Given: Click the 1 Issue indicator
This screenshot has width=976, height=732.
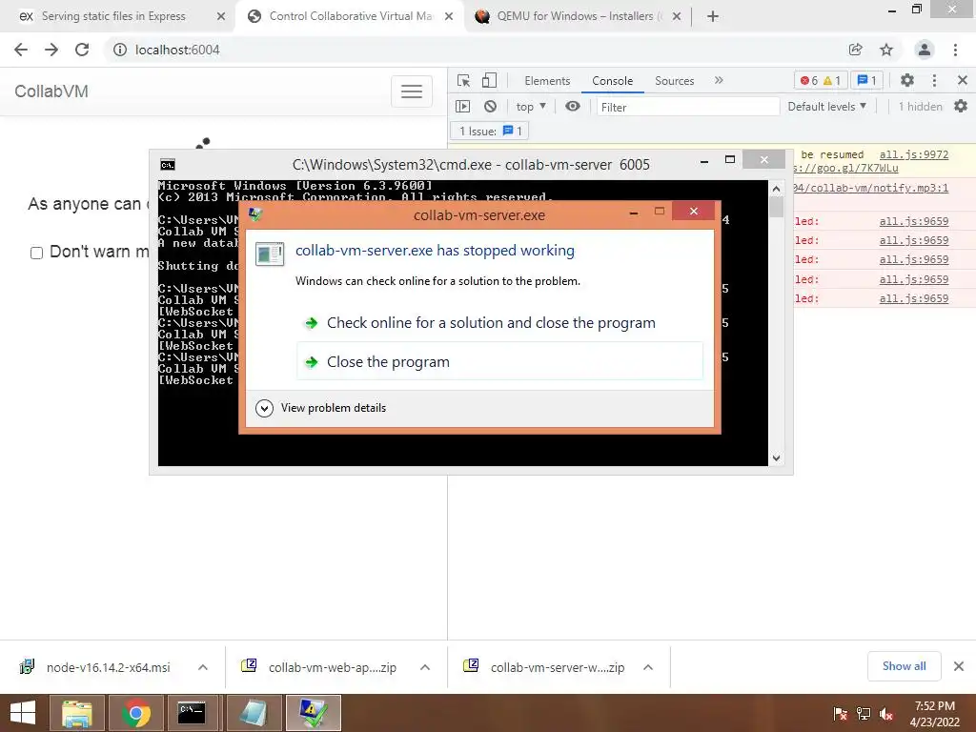Looking at the screenshot, I should point(491,132).
